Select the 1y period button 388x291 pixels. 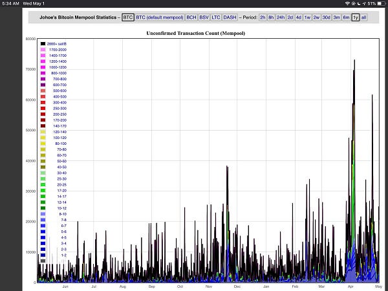coord(355,17)
